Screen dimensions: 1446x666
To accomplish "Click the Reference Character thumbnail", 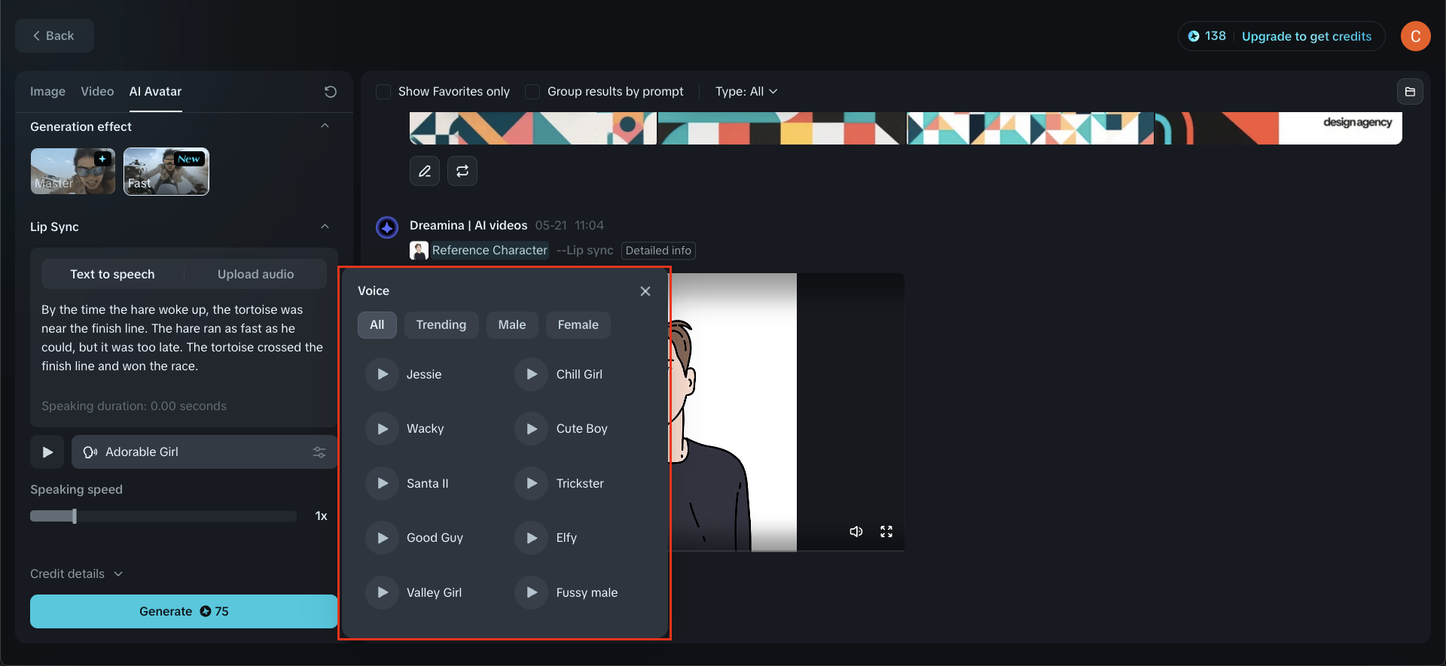I will pos(419,251).
